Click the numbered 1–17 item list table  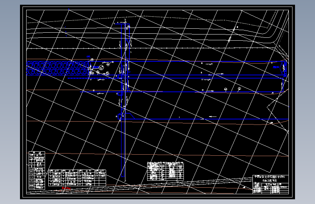[x=77, y=178]
